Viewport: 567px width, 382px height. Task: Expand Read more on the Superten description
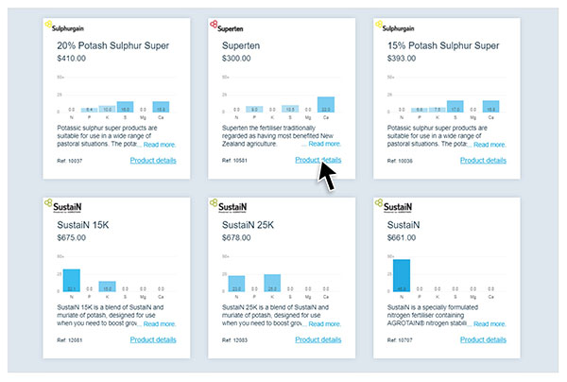pyautogui.click(x=325, y=145)
